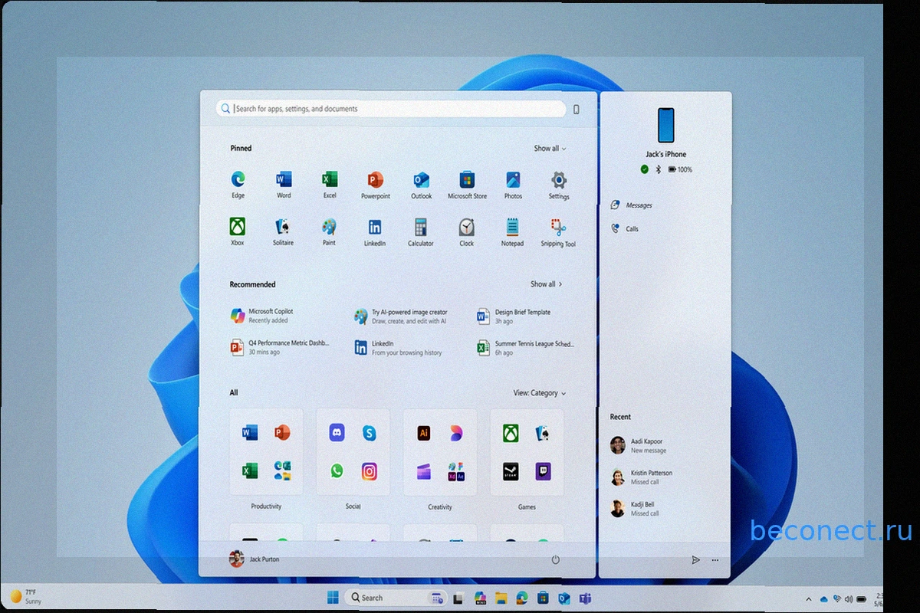Open Aadi Kapoor new message
Screen dimensions: 920x613
click(637, 446)
